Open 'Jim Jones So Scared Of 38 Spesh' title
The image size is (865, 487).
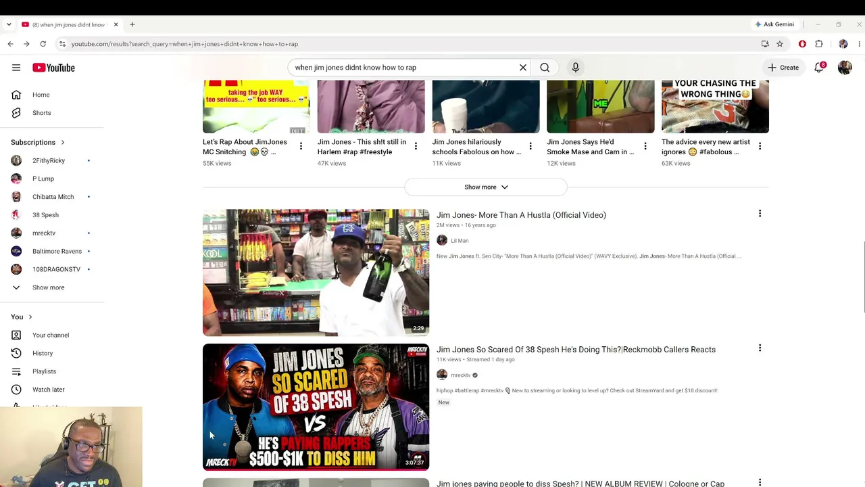coord(576,350)
